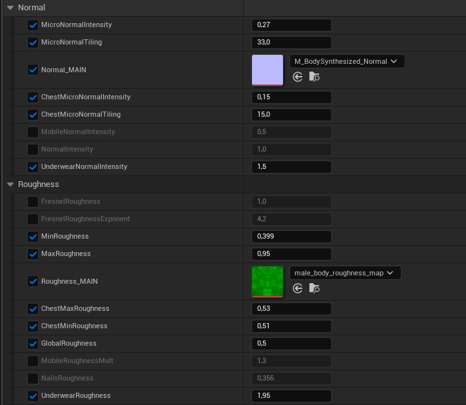Toggle GlobalRoughness checkbox
Image resolution: width=466 pixels, height=405 pixels.
33,344
